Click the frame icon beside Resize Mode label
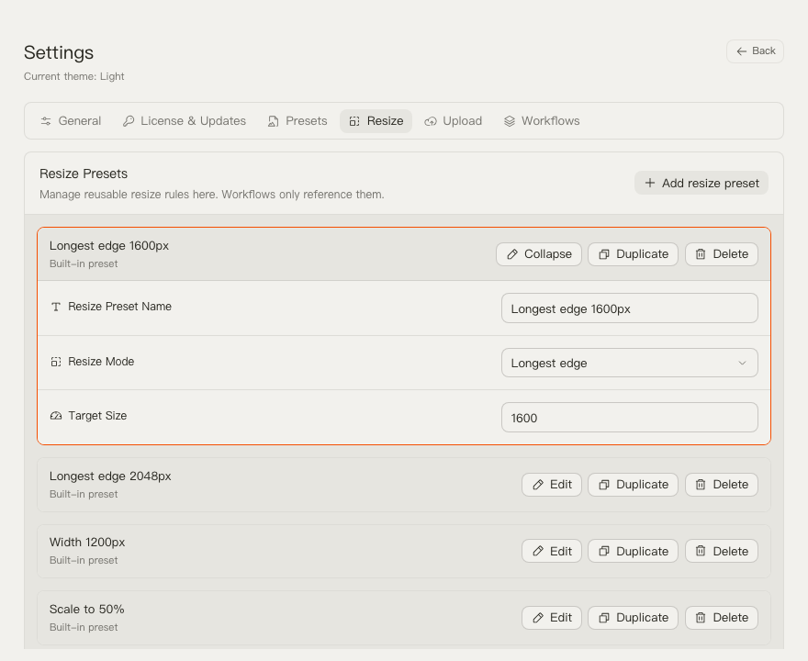The height and width of the screenshot is (661, 808). click(56, 362)
